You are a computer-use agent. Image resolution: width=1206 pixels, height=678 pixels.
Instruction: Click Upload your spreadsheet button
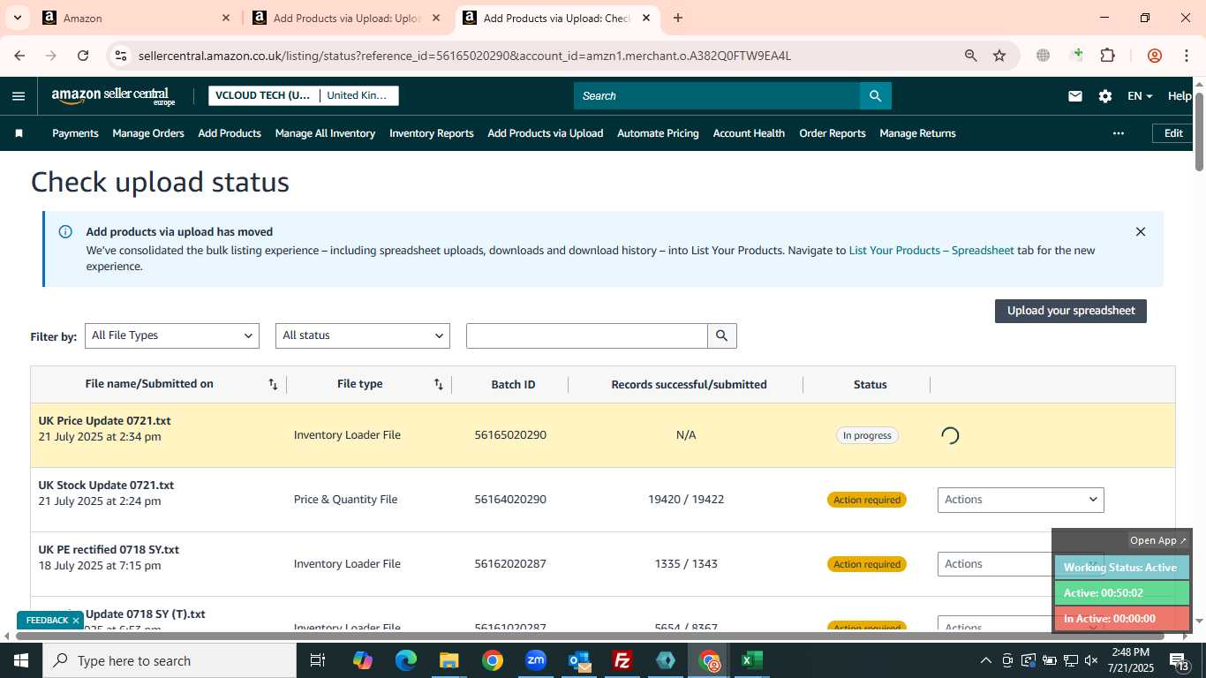(1071, 311)
